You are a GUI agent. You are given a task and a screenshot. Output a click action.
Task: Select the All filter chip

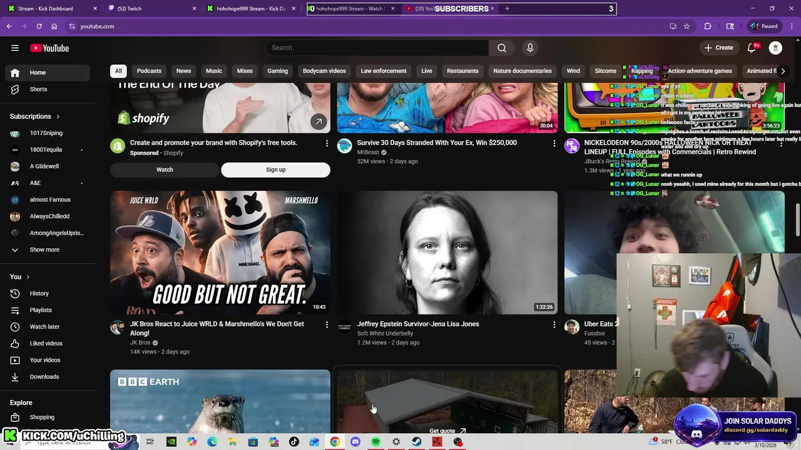pos(118,71)
